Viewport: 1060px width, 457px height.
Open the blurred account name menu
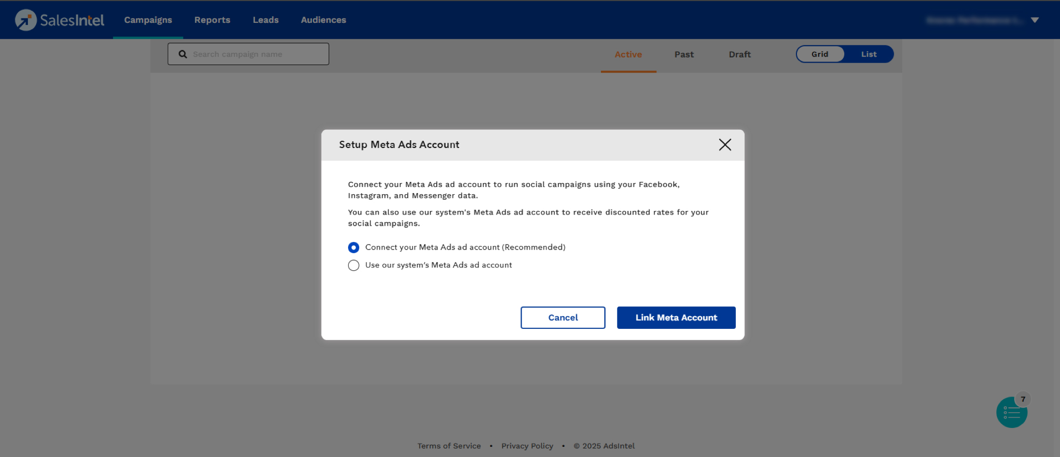(973, 20)
